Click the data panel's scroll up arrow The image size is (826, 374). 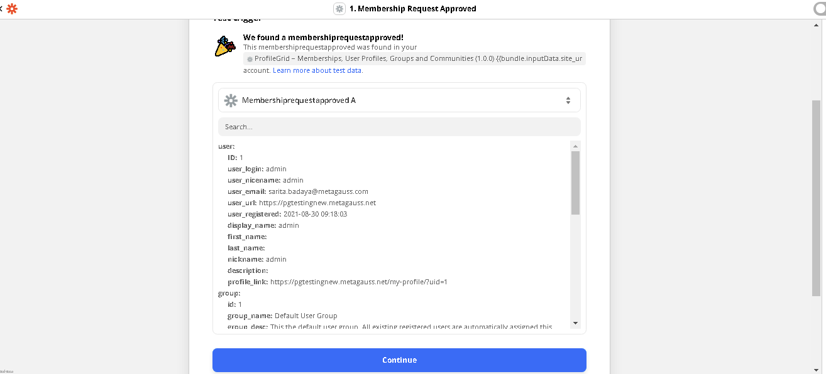[x=575, y=146]
